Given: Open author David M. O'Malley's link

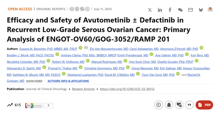Looking at the screenshot, I should click(120, 75).
